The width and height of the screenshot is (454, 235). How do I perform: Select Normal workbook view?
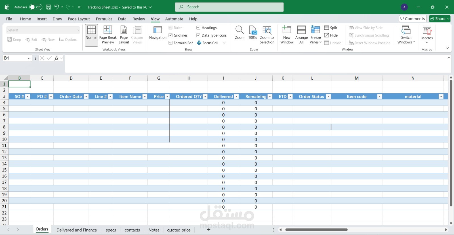[91, 35]
